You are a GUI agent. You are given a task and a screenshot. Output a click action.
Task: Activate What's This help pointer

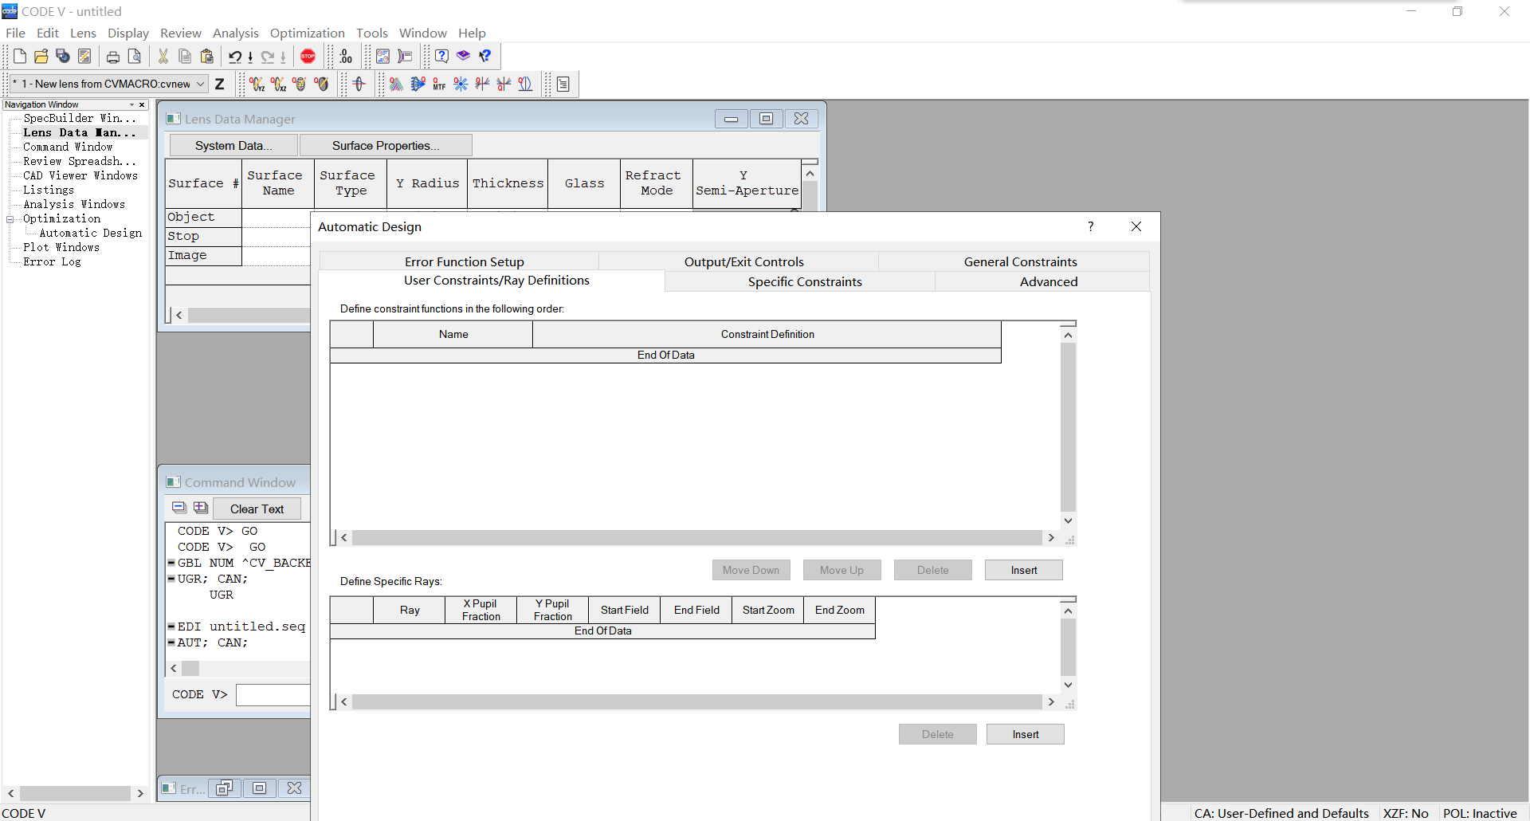click(x=484, y=56)
